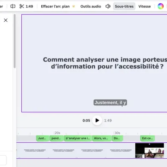Click the 0:05 current time label

click(x=86, y=121)
